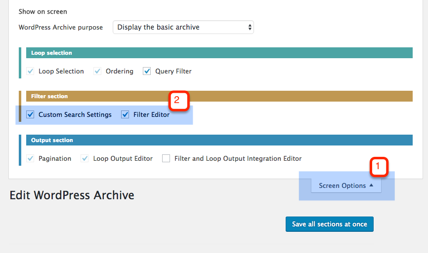Click the red annotation marker number 1
This screenshot has width=428, height=253.
379,167
